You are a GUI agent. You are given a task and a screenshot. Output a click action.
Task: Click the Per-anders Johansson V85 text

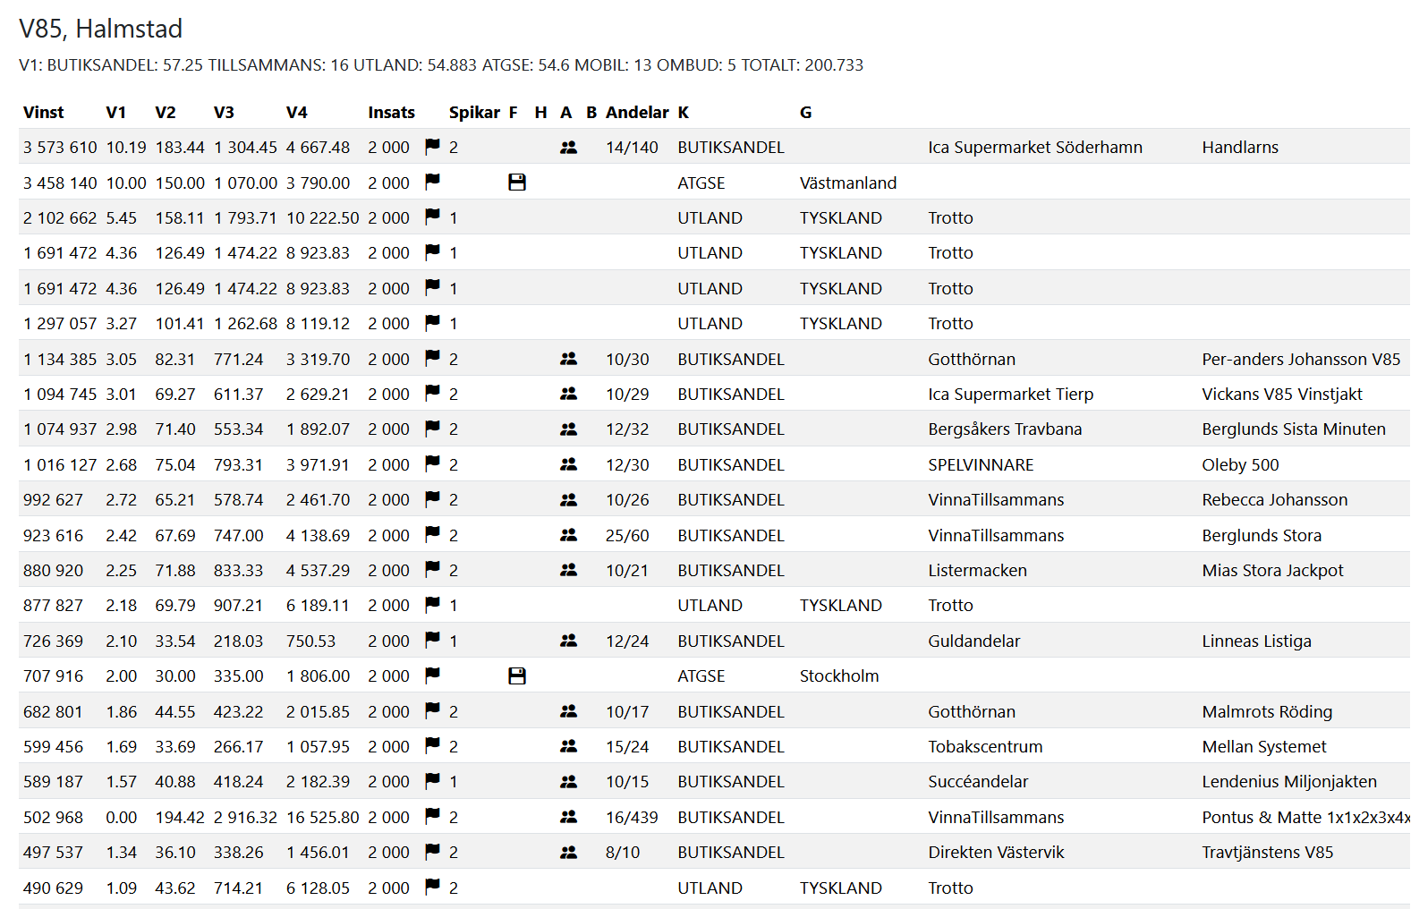coord(1300,359)
